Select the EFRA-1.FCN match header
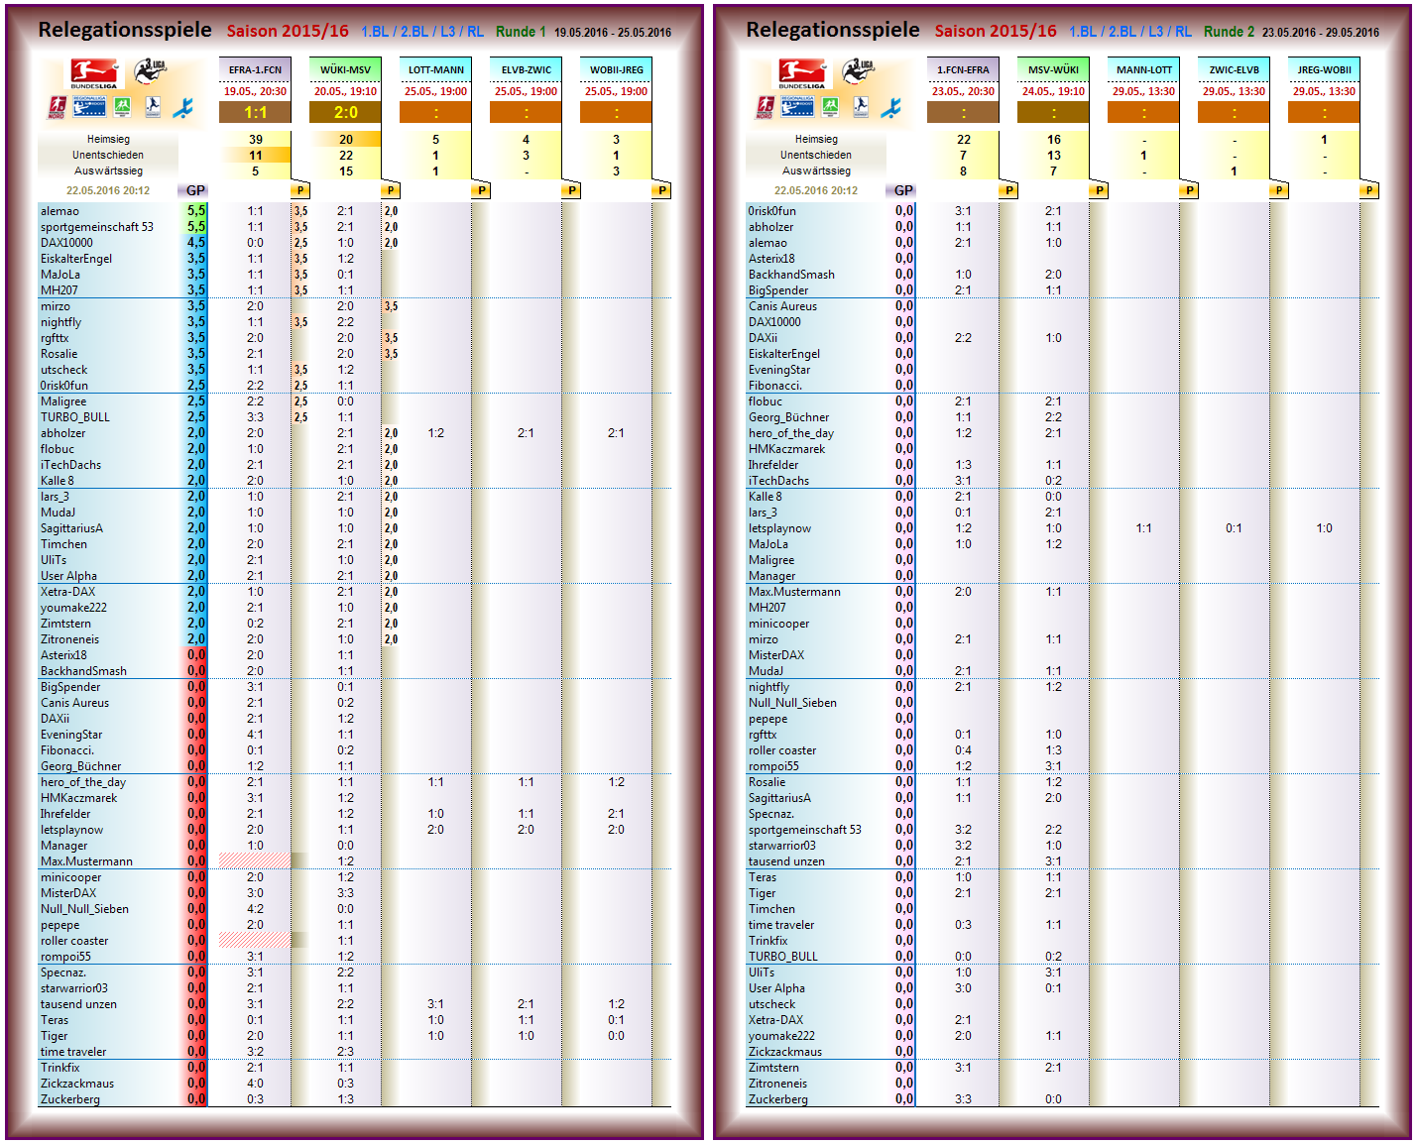This screenshot has height=1145, width=1417. [x=256, y=69]
